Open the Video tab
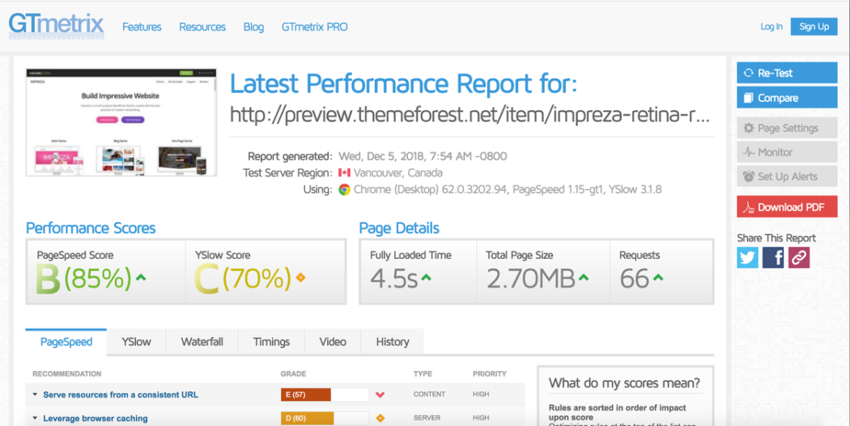Screen dimensions: 850x426 point(332,342)
